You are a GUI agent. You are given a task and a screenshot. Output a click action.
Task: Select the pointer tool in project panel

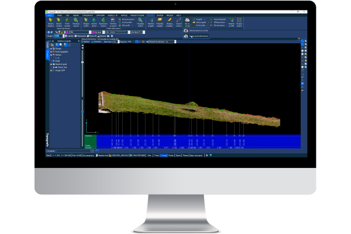(x=57, y=45)
